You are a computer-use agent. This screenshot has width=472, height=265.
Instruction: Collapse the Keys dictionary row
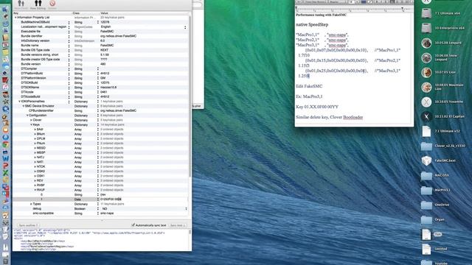pyautogui.click(x=31, y=124)
